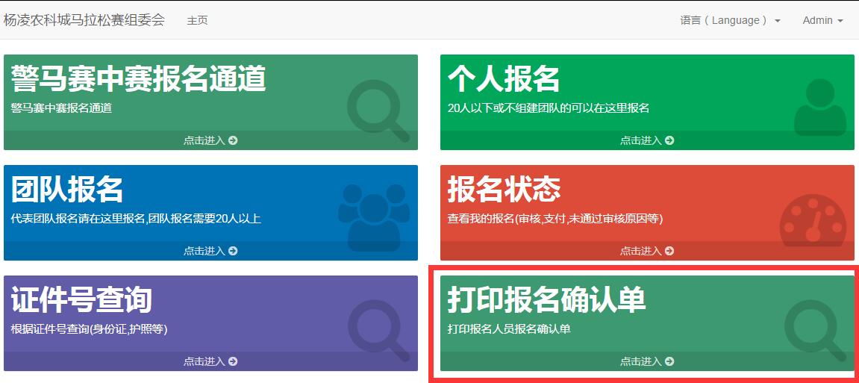
Task: Click the arrow circle icon under 团队报名
Action: click(x=233, y=251)
